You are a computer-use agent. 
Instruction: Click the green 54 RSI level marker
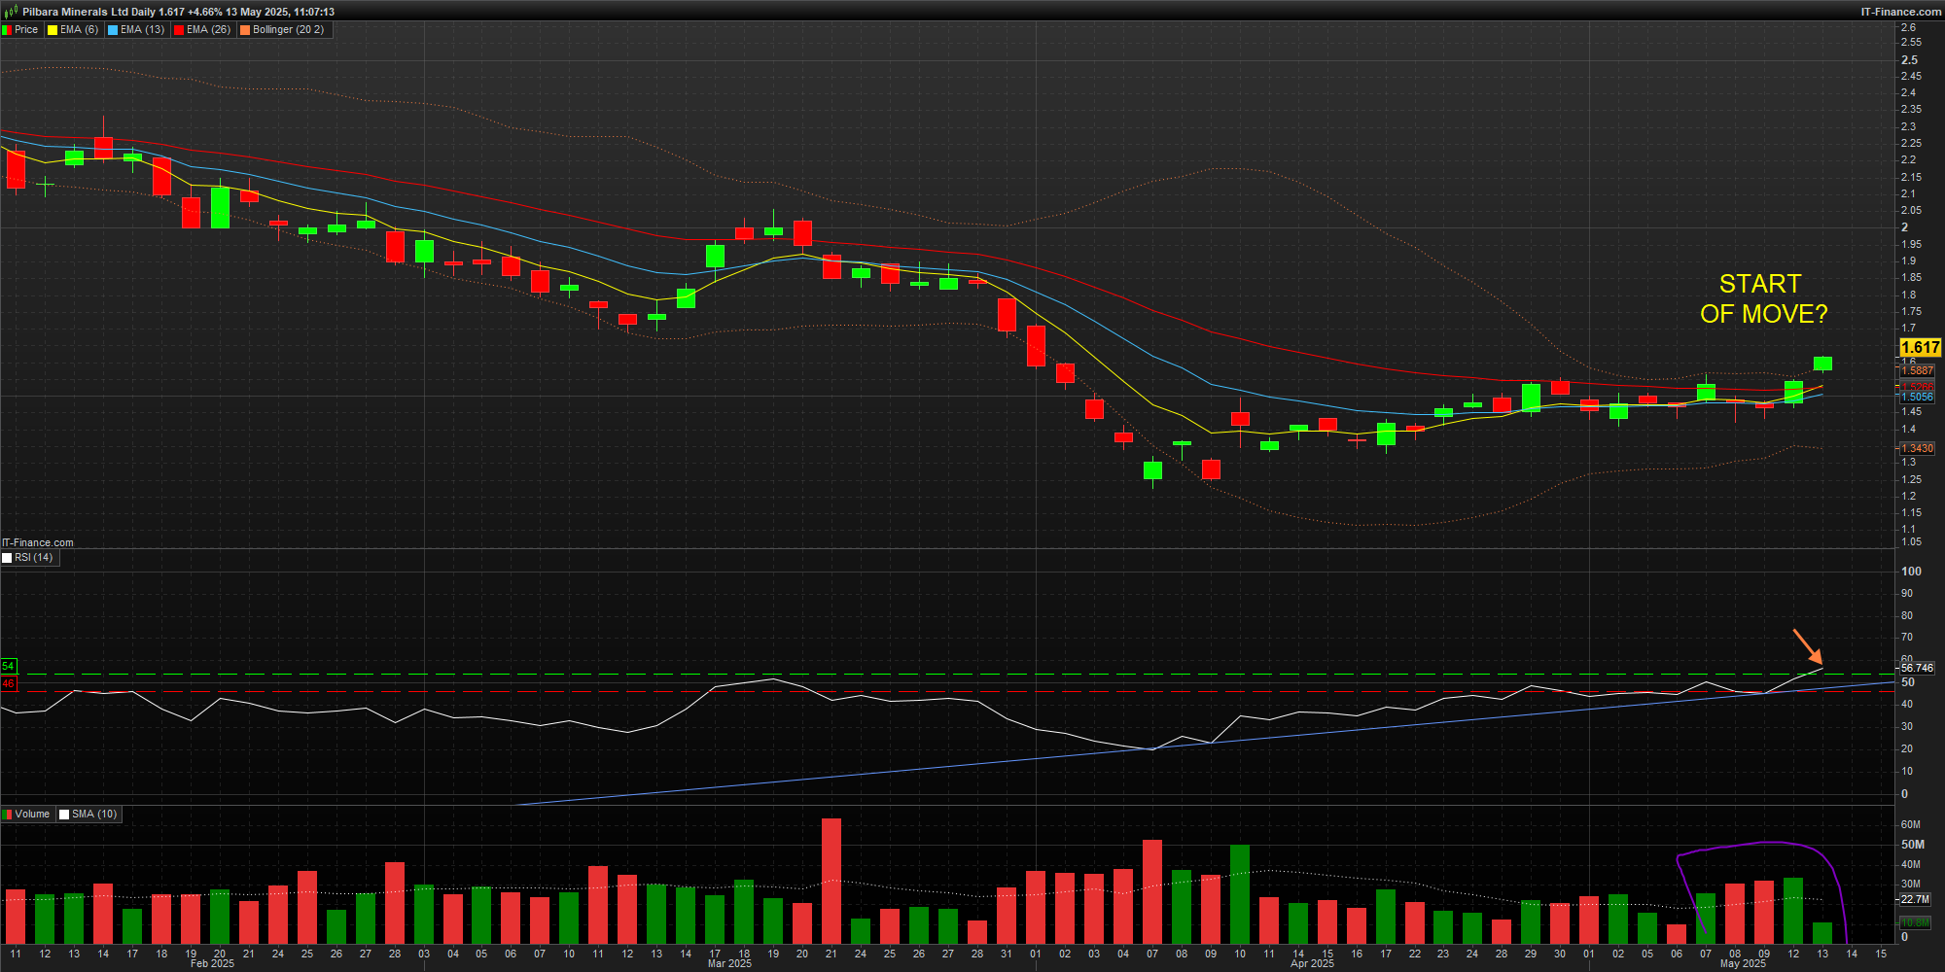8,666
